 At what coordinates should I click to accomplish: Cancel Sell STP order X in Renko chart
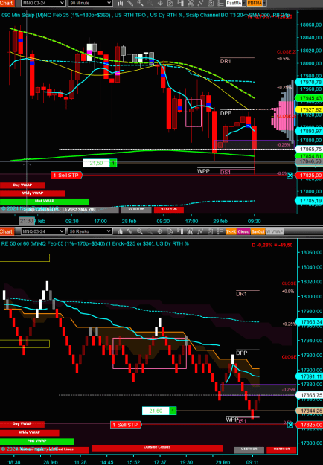point(290,425)
